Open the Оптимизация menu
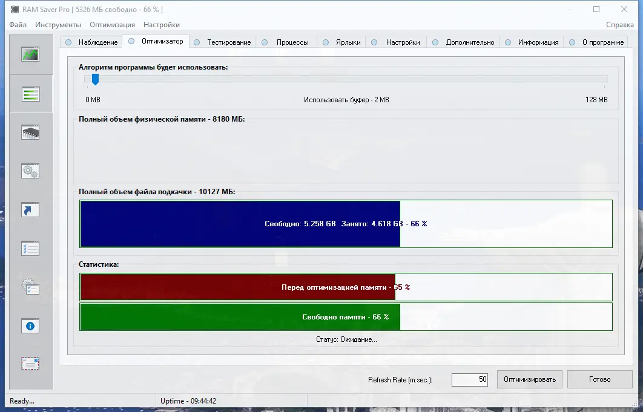Image resolution: width=643 pixels, height=412 pixels. [113, 25]
